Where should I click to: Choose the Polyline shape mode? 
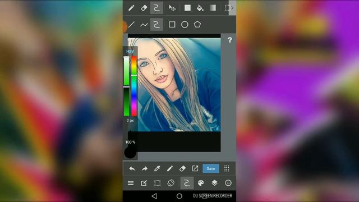click(x=144, y=25)
